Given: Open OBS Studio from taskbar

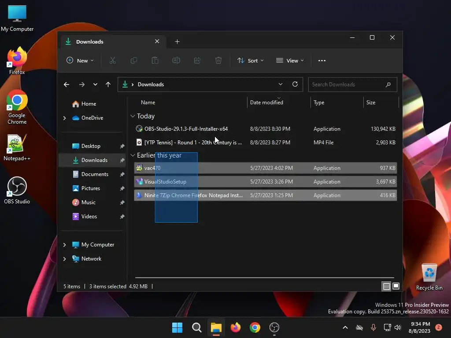Looking at the screenshot, I should [x=274, y=327].
